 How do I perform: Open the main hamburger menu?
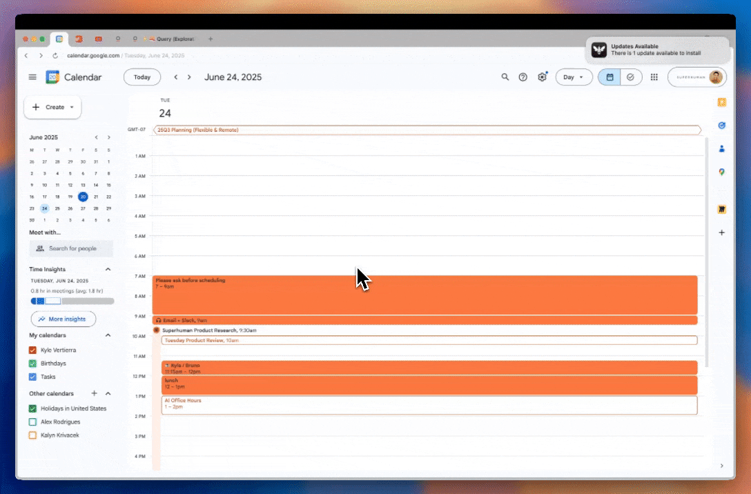point(32,77)
